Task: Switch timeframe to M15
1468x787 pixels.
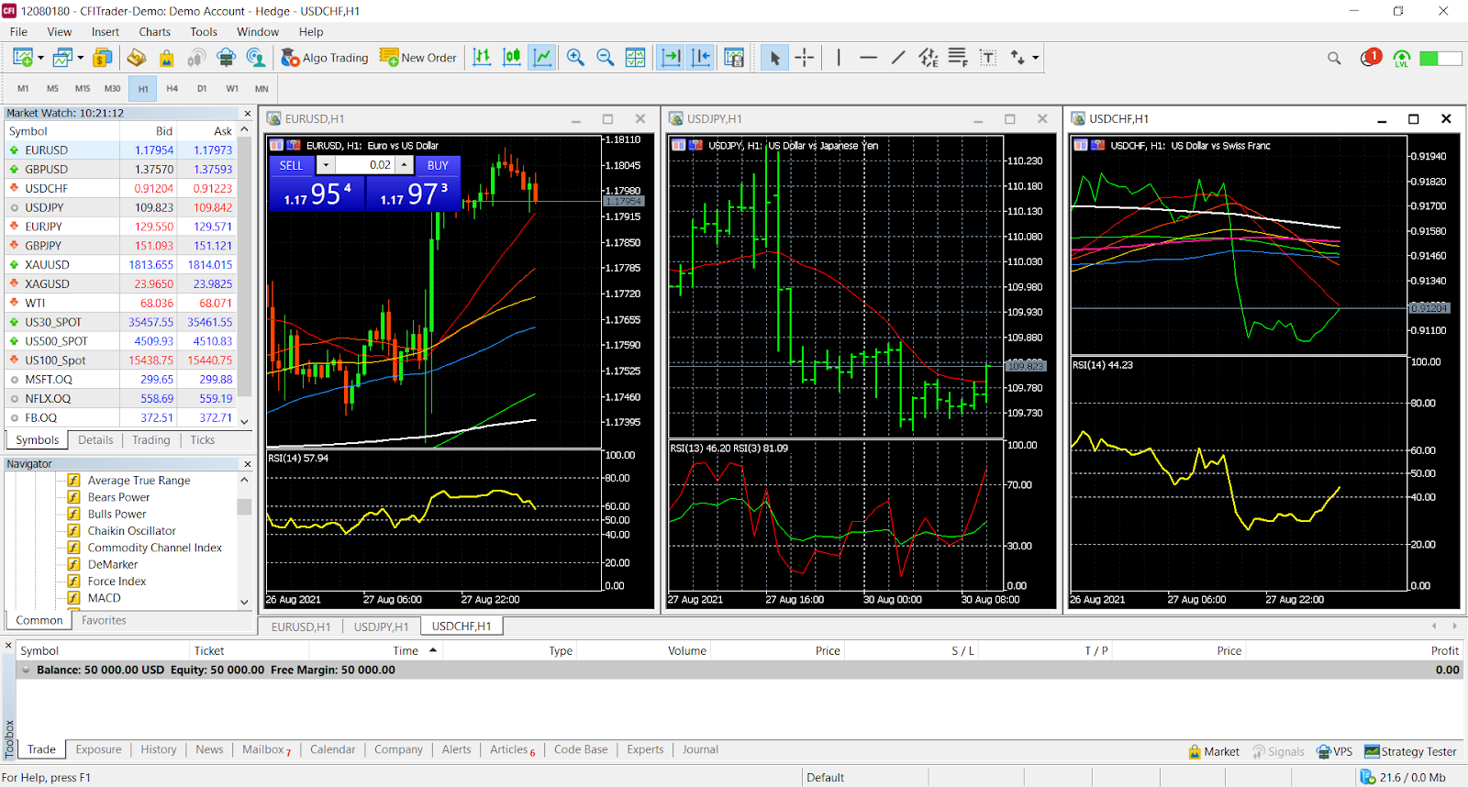Action: click(83, 89)
